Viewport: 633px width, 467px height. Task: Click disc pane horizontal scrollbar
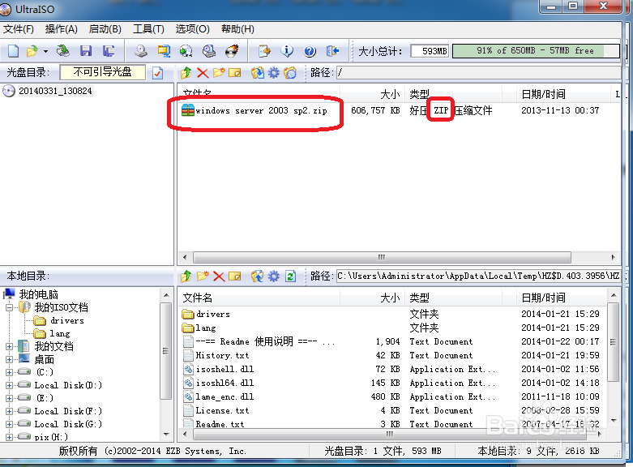382,257
